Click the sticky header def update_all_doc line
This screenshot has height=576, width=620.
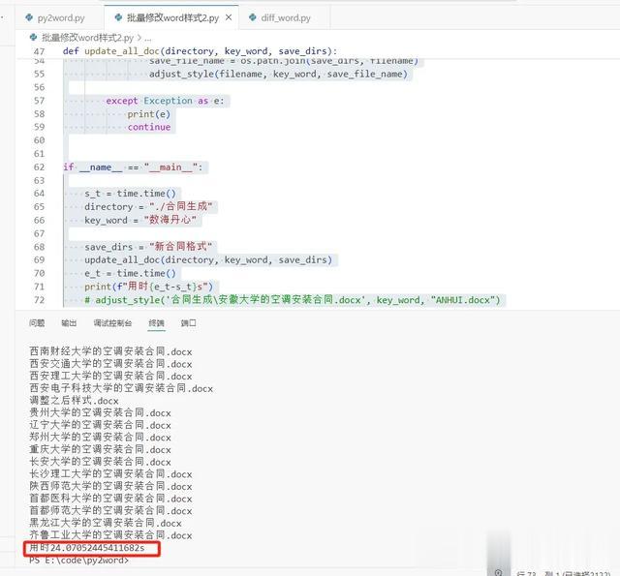(200, 51)
